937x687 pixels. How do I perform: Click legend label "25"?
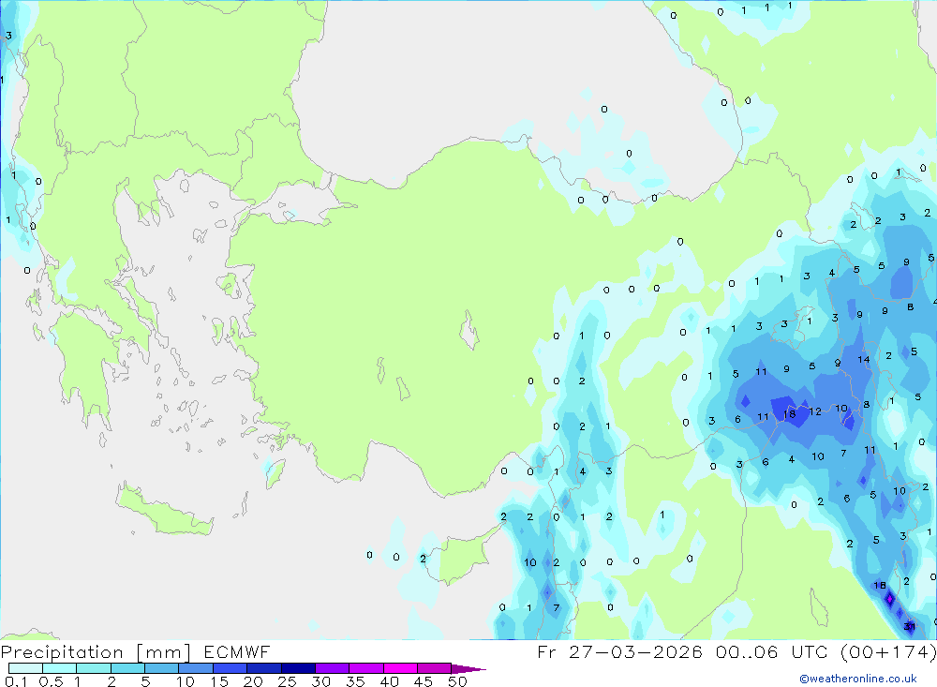click(288, 681)
